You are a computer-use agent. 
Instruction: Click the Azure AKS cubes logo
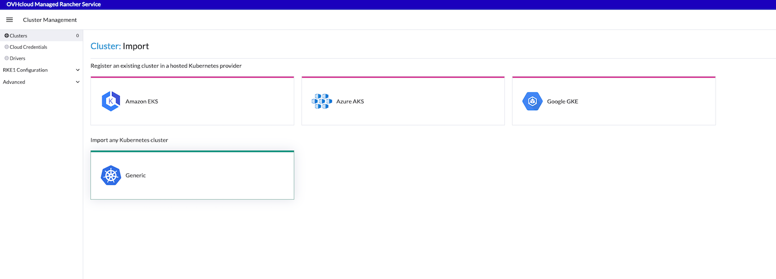coord(321,101)
